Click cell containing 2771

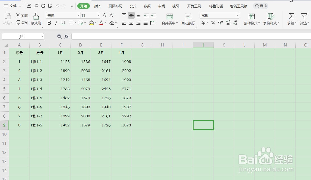pos(122,89)
